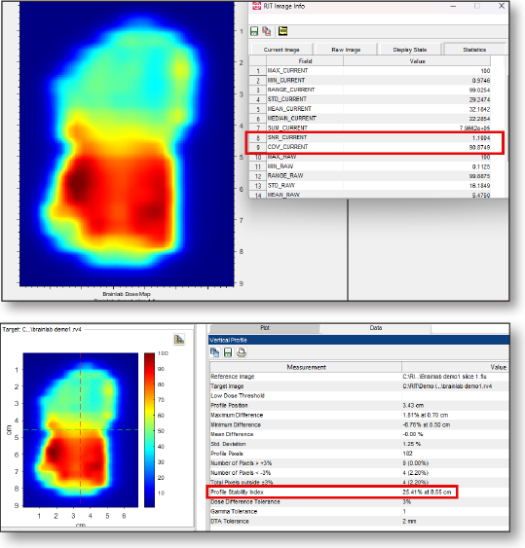Click the small brainlab demo1 target dose image
Image resolution: width=525 pixels, height=548 pixels.
tap(81, 430)
